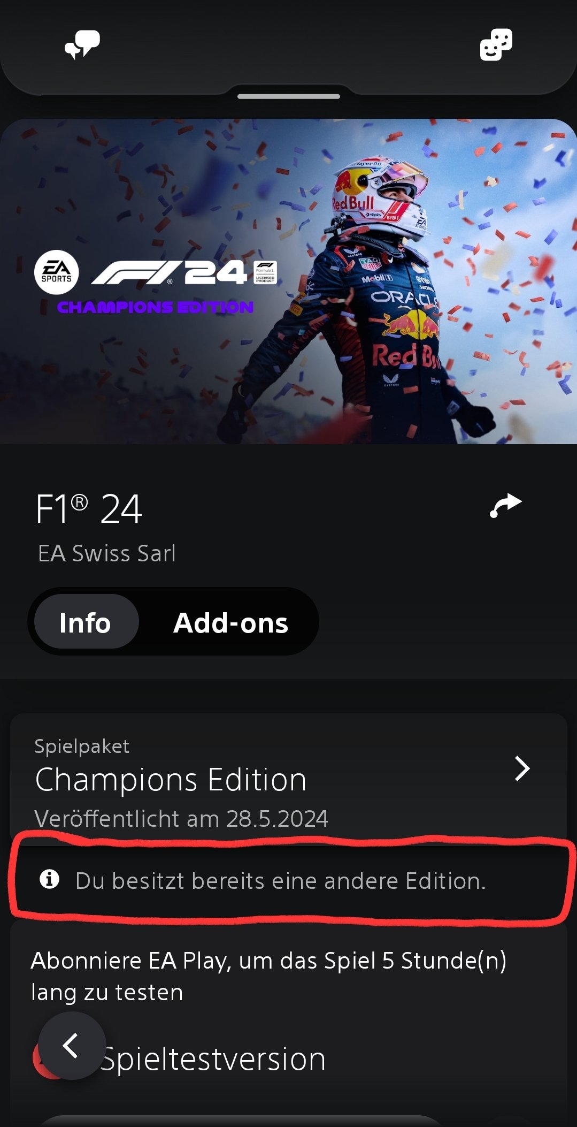Tap the top panel drag handle bar
This screenshot has width=577, height=1127.
(x=289, y=96)
